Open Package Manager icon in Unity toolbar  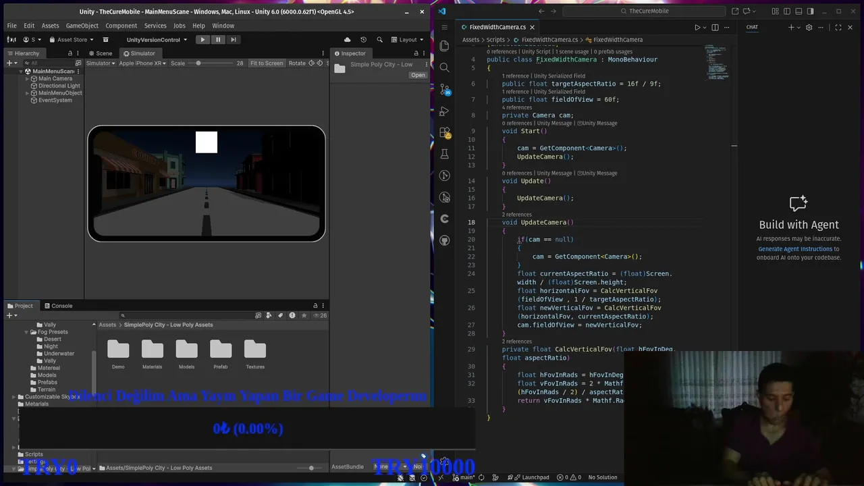coord(105,40)
